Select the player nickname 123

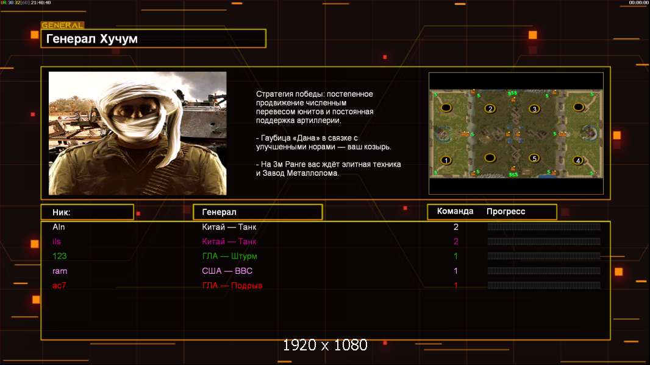[60, 256]
